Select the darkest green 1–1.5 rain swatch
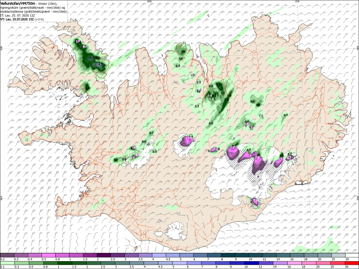Image resolution: width=359 pixels, height=269 pixels. 65,263
